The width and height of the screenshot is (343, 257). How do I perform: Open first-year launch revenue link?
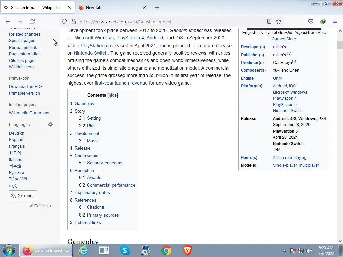click(x=121, y=83)
